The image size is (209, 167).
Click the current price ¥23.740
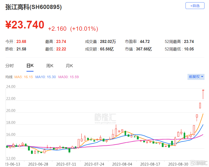click(25, 25)
